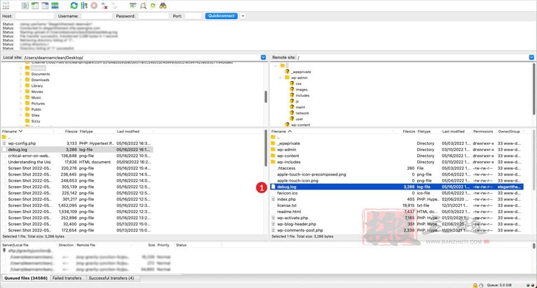The image size is (537, 288).
Task: Toggle the remote directory tree display
Action: (45, 6)
